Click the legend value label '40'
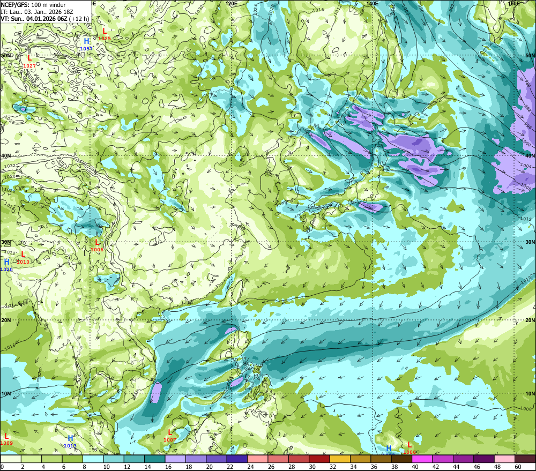 (x=415, y=467)
